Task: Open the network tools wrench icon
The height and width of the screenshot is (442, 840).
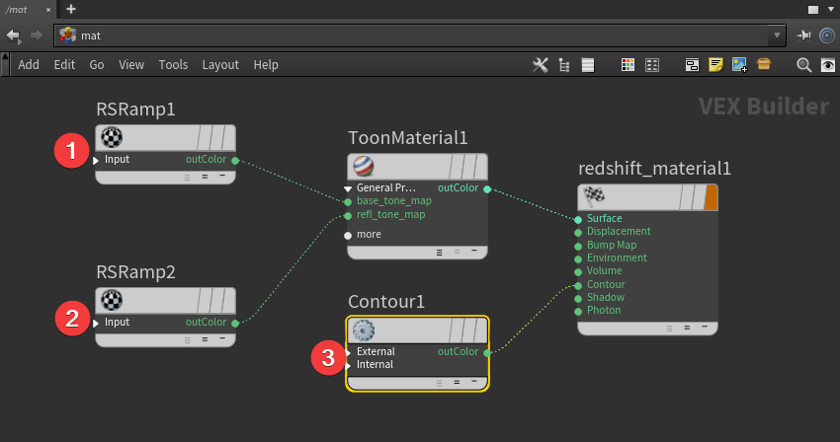Action: pos(540,65)
